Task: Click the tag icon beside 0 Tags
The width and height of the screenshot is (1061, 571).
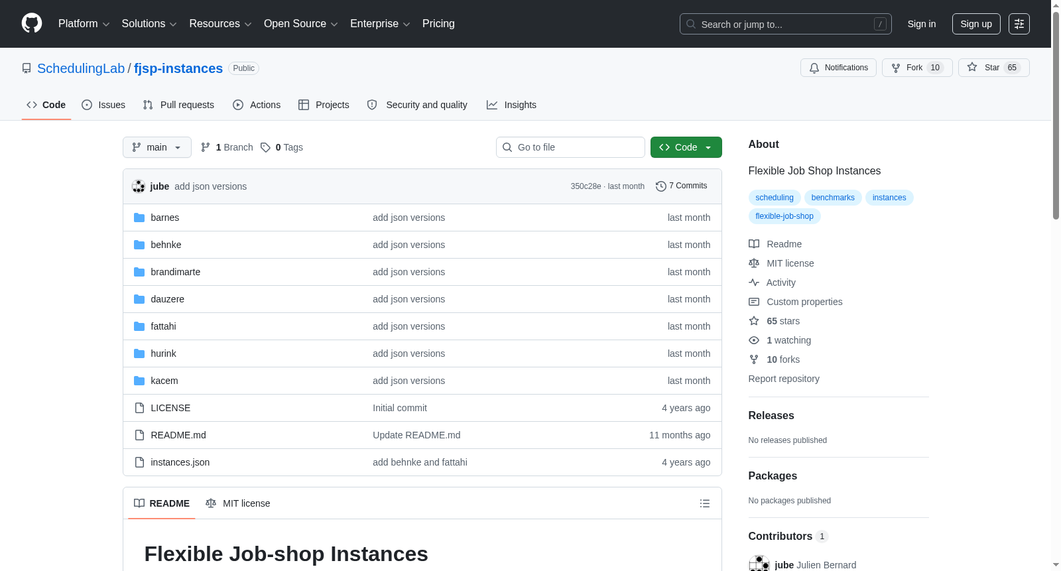Action: point(265,147)
